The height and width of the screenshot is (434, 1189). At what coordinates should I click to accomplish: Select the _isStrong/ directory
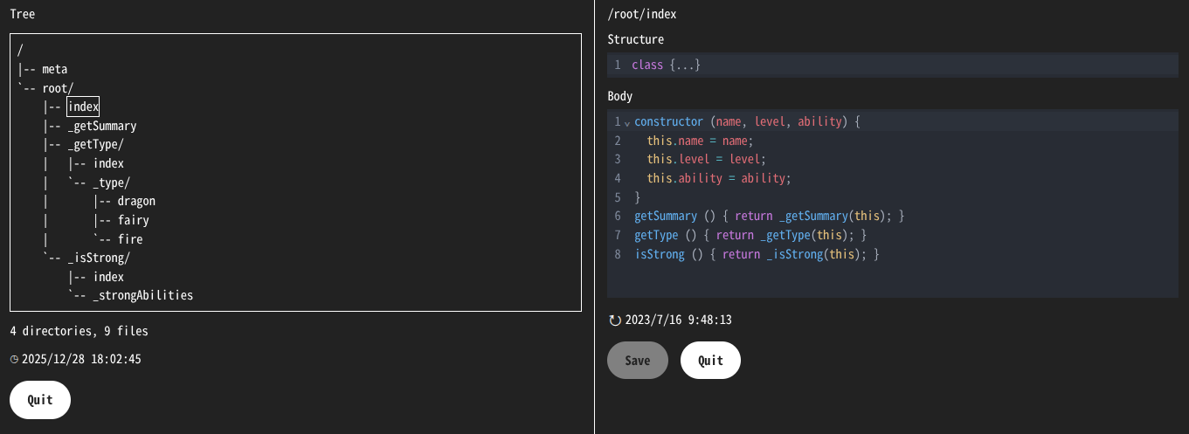pos(99,258)
